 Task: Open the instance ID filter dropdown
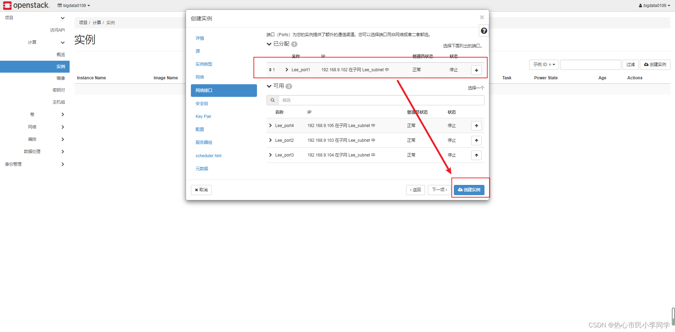tap(544, 65)
